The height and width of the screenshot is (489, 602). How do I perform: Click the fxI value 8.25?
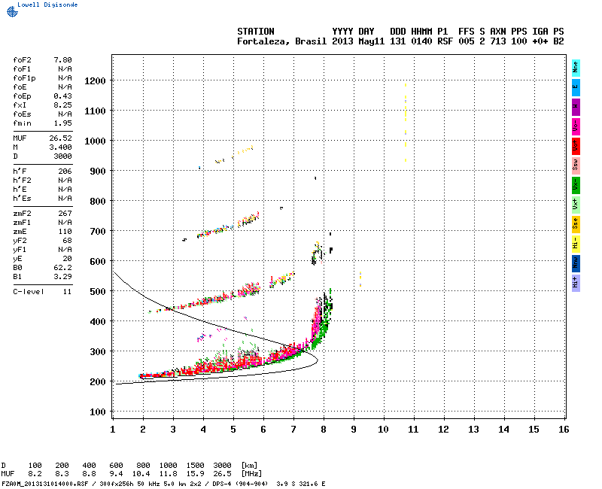62,105
